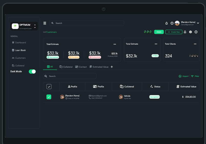Click the Profile column header with person icon
This screenshot has width=206, height=144.
[x=72, y=87]
